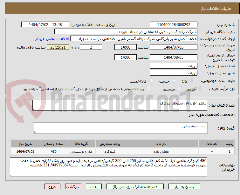The width and height of the screenshot is (240, 195).
Task: Click the ردیف column header
Action: tap(230, 144)
